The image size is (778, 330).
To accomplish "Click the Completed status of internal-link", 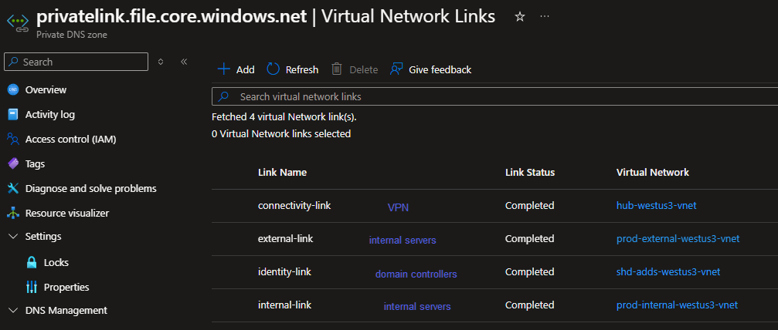I will pyautogui.click(x=529, y=305).
